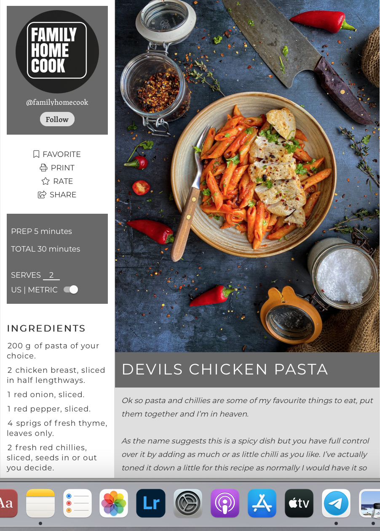Click the Rate star icon
This screenshot has height=531, width=380.
(x=45, y=181)
